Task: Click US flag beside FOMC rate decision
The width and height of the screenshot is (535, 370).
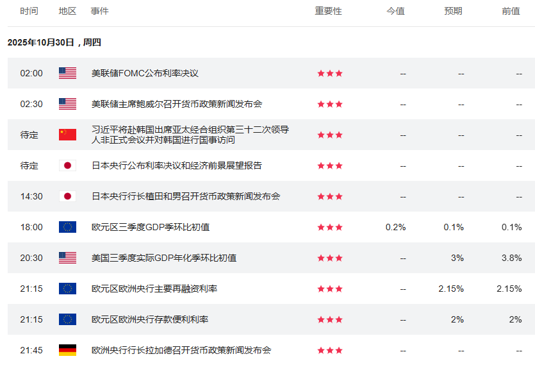Action: pyautogui.click(x=67, y=73)
